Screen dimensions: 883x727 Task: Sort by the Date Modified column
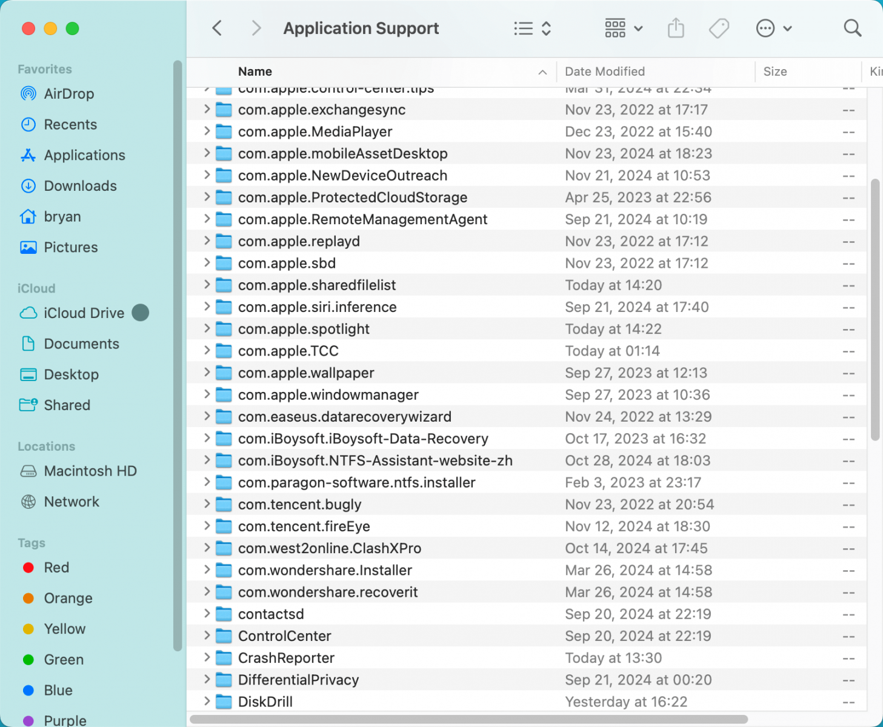605,71
